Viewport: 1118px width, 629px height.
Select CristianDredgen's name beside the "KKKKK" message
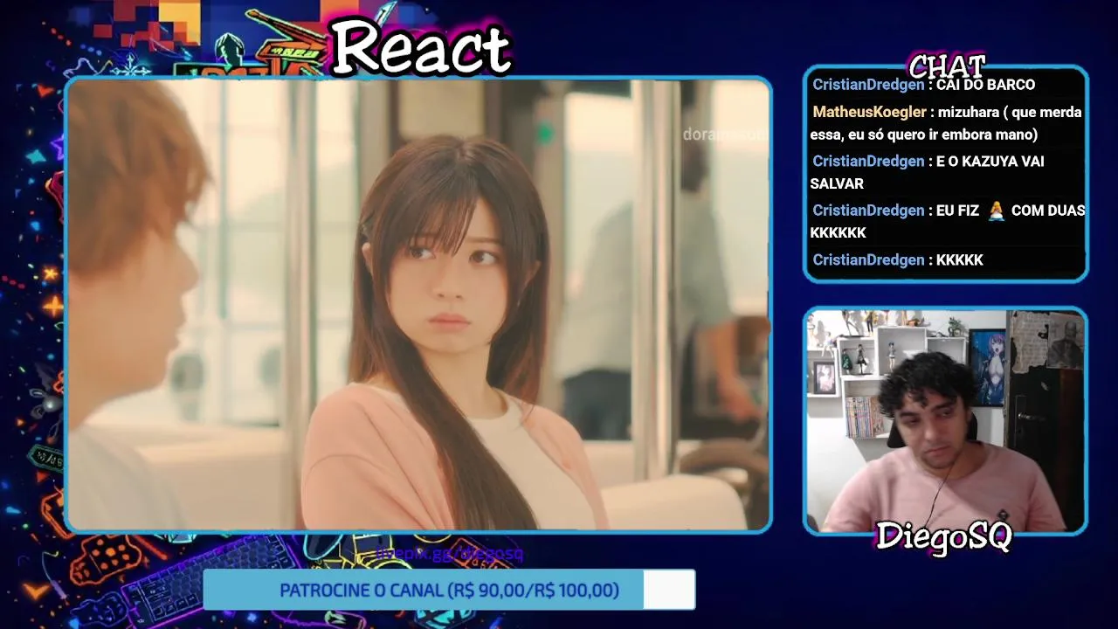tap(868, 260)
